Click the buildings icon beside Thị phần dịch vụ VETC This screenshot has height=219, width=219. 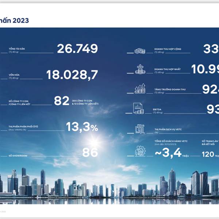click(140, 129)
